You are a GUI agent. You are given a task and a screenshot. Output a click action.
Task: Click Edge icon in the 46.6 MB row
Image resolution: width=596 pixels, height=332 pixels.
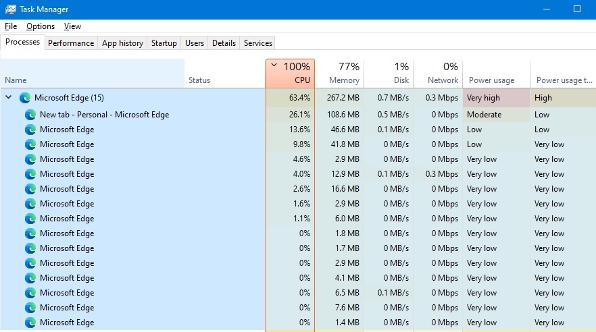point(30,130)
